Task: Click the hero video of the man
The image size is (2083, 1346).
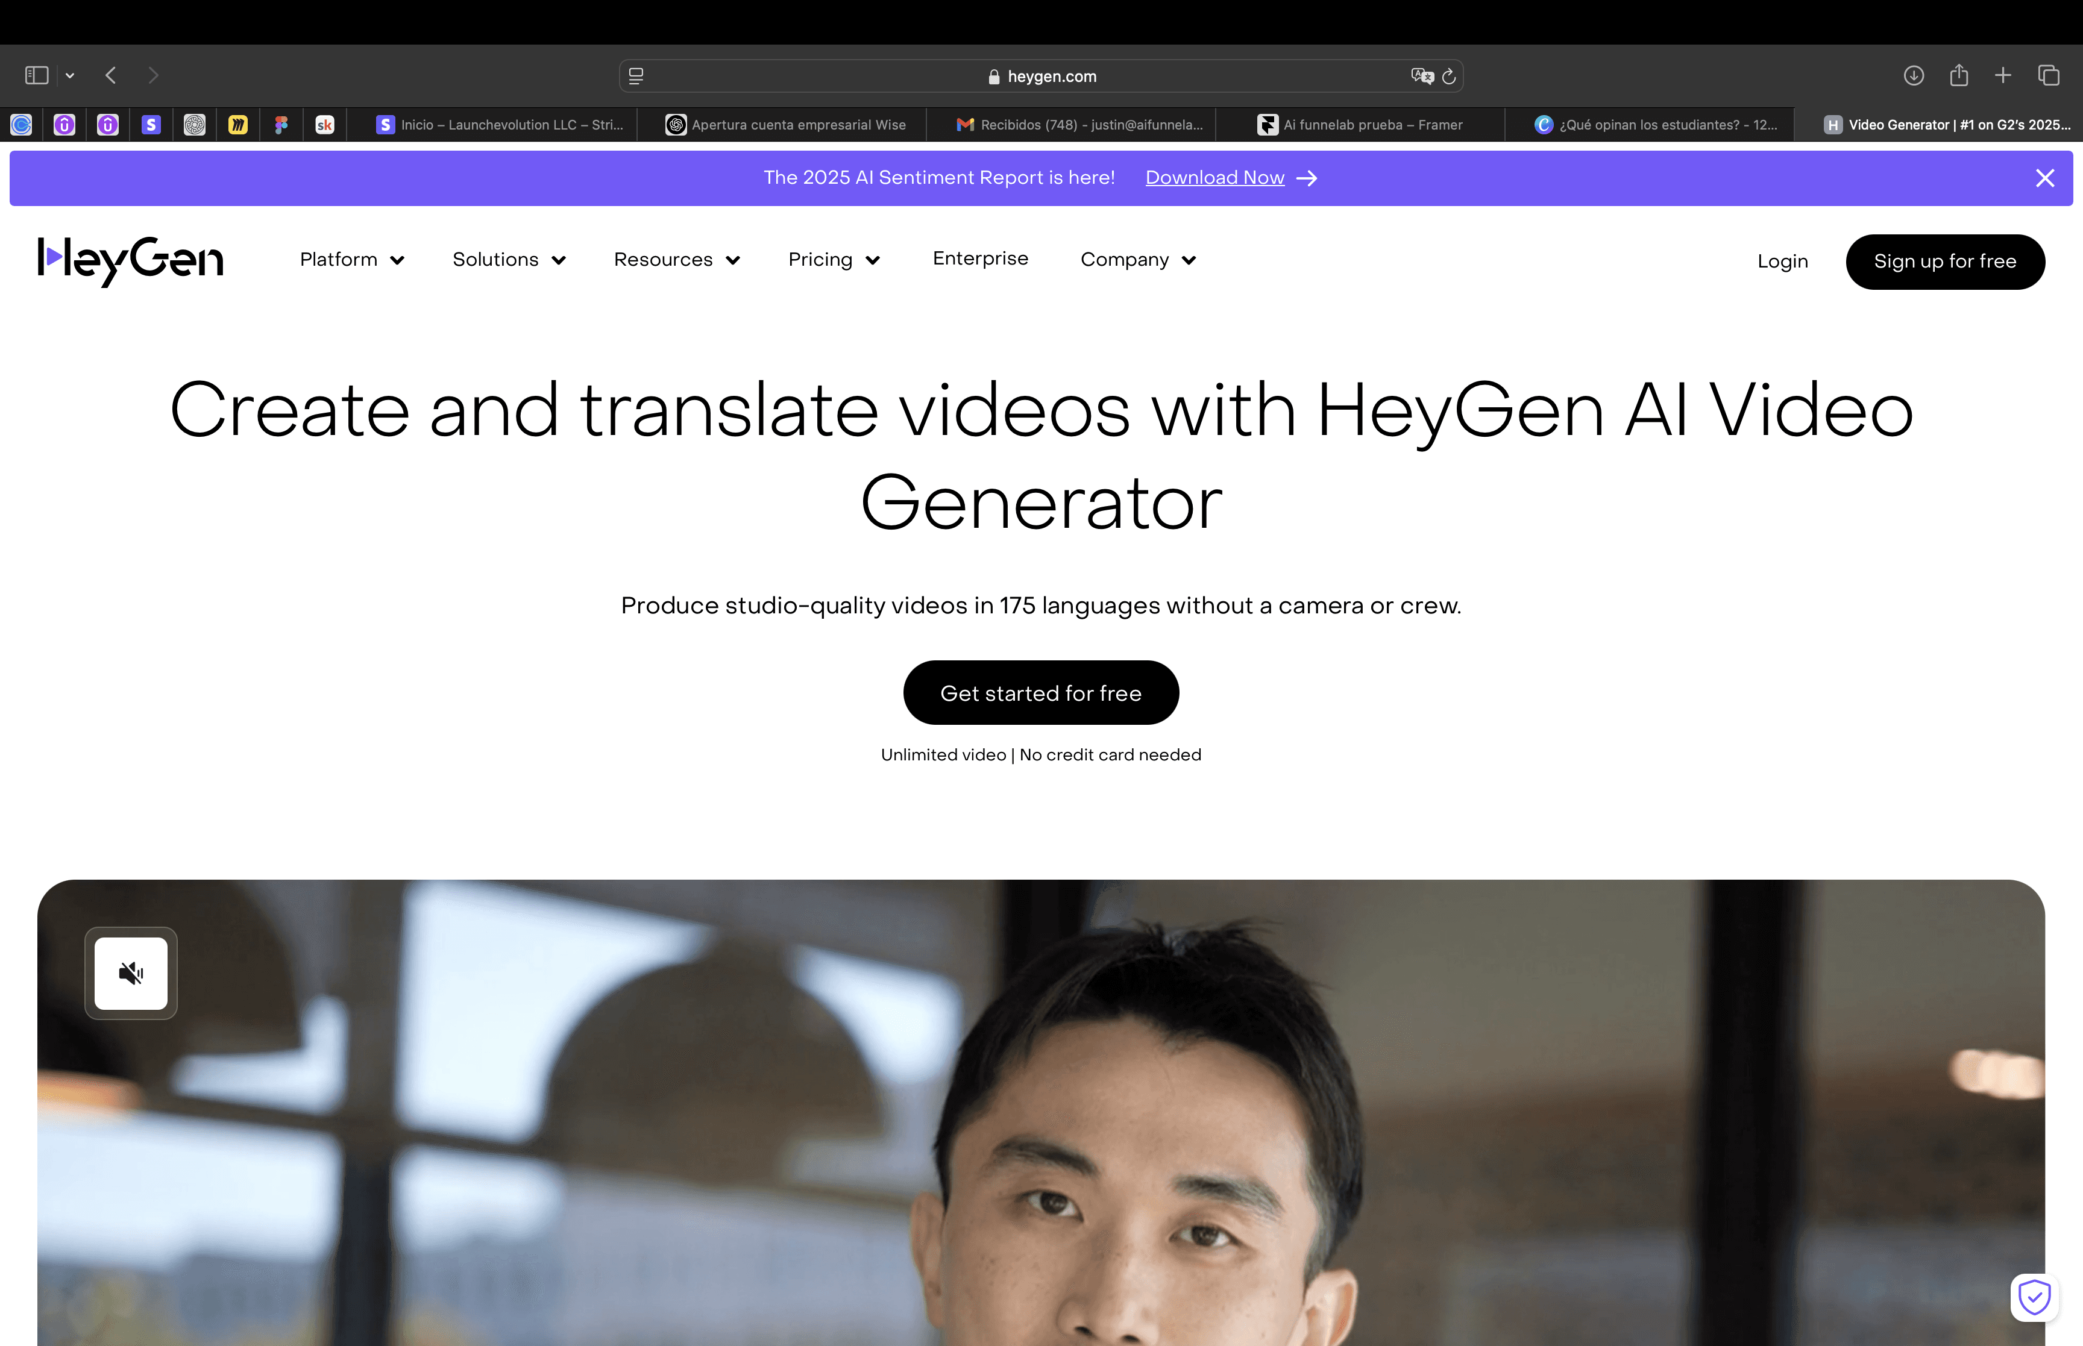Action: click(x=1041, y=1113)
